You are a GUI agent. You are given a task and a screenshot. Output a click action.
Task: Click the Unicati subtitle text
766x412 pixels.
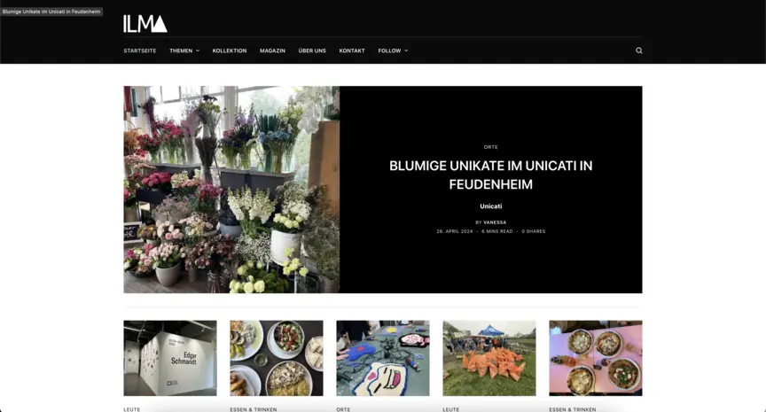point(490,206)
